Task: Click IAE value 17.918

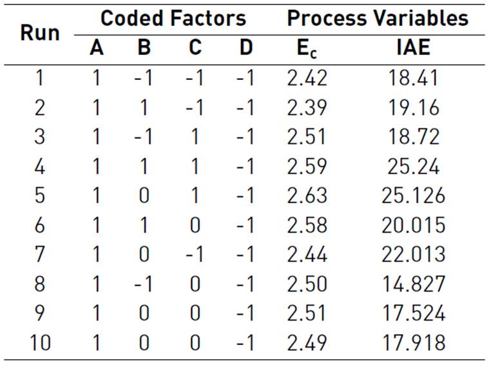Action: point(413,342)
